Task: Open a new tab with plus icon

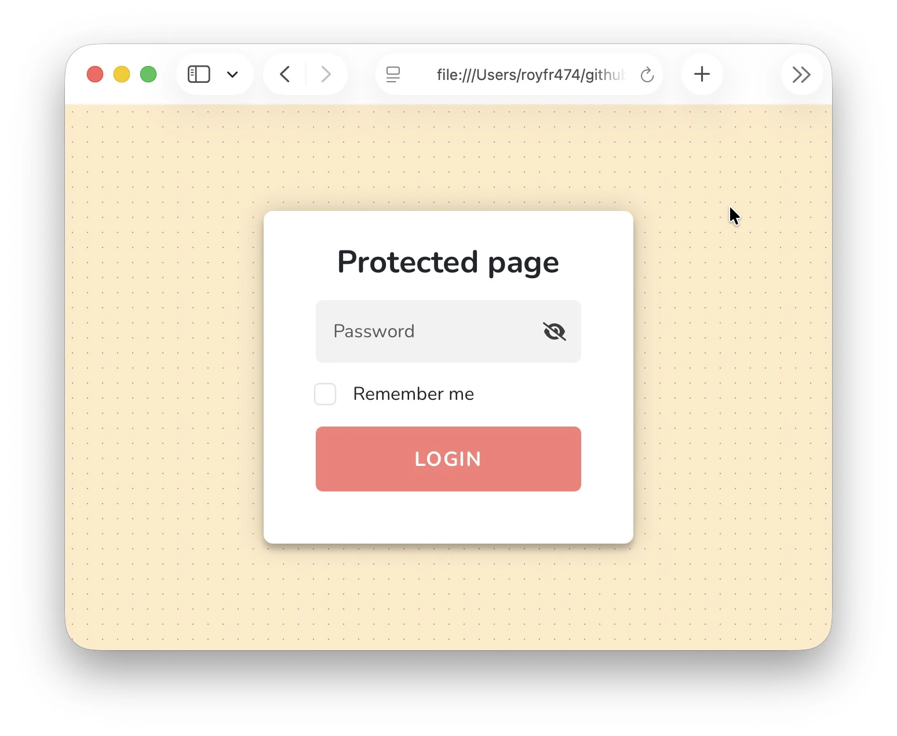Action: click(x=702, y=74)
